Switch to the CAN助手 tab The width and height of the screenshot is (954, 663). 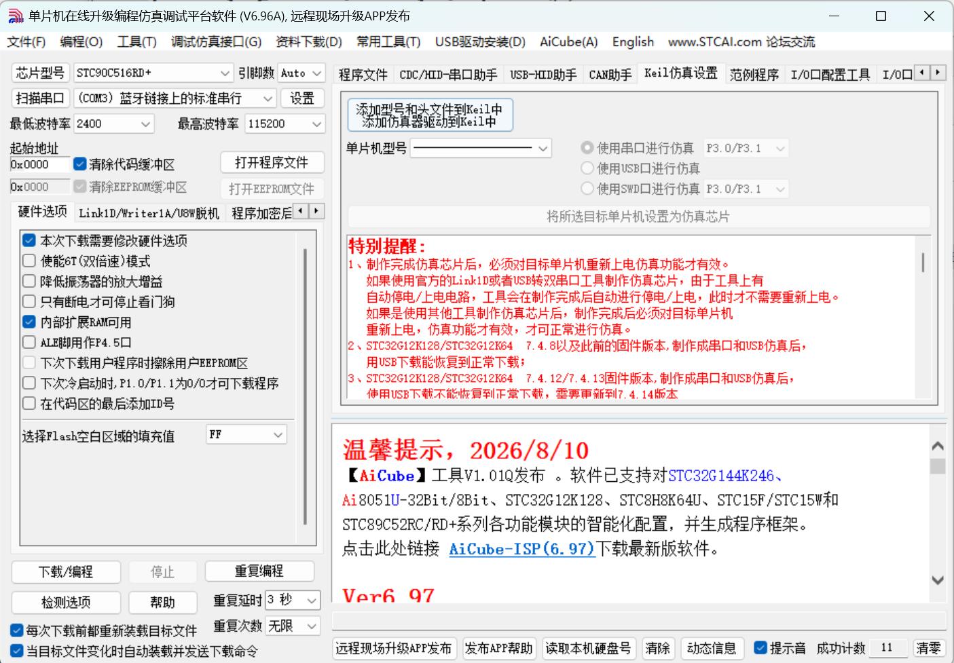pos(610,75)
